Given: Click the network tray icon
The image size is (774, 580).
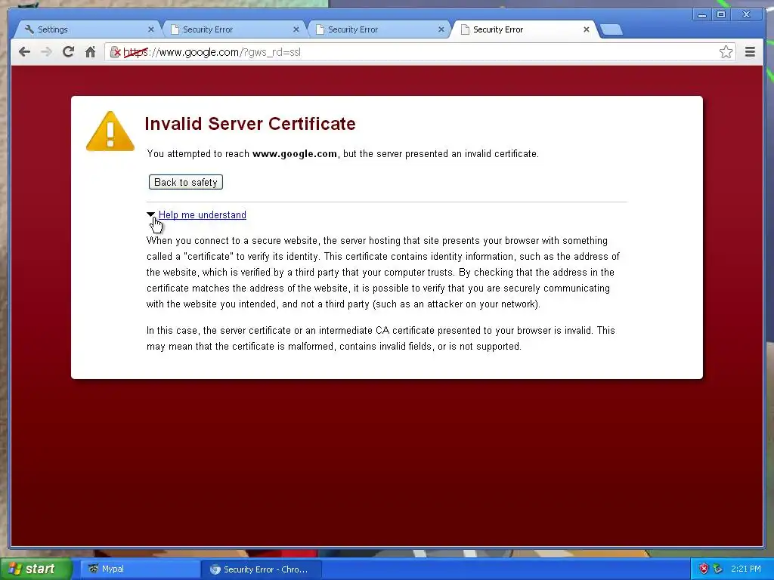Looking at the screenshot, I should click(718, 569).
